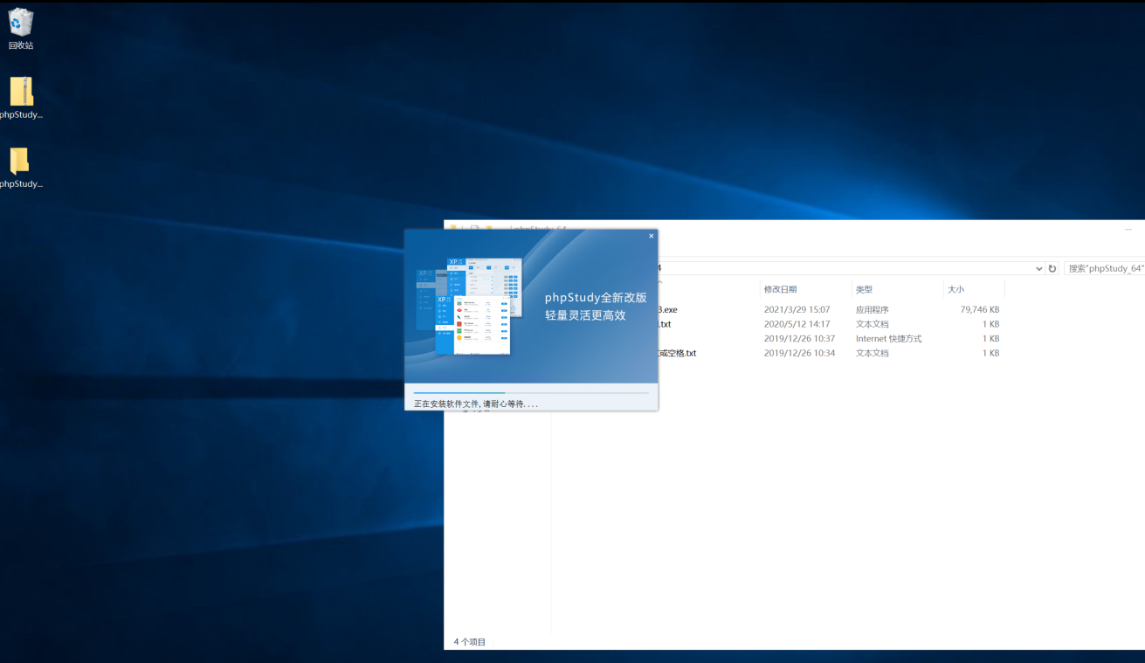Click the 2019/12/26 10:37 date cell
The image size is (1145, 663).
tap(799, 339)
